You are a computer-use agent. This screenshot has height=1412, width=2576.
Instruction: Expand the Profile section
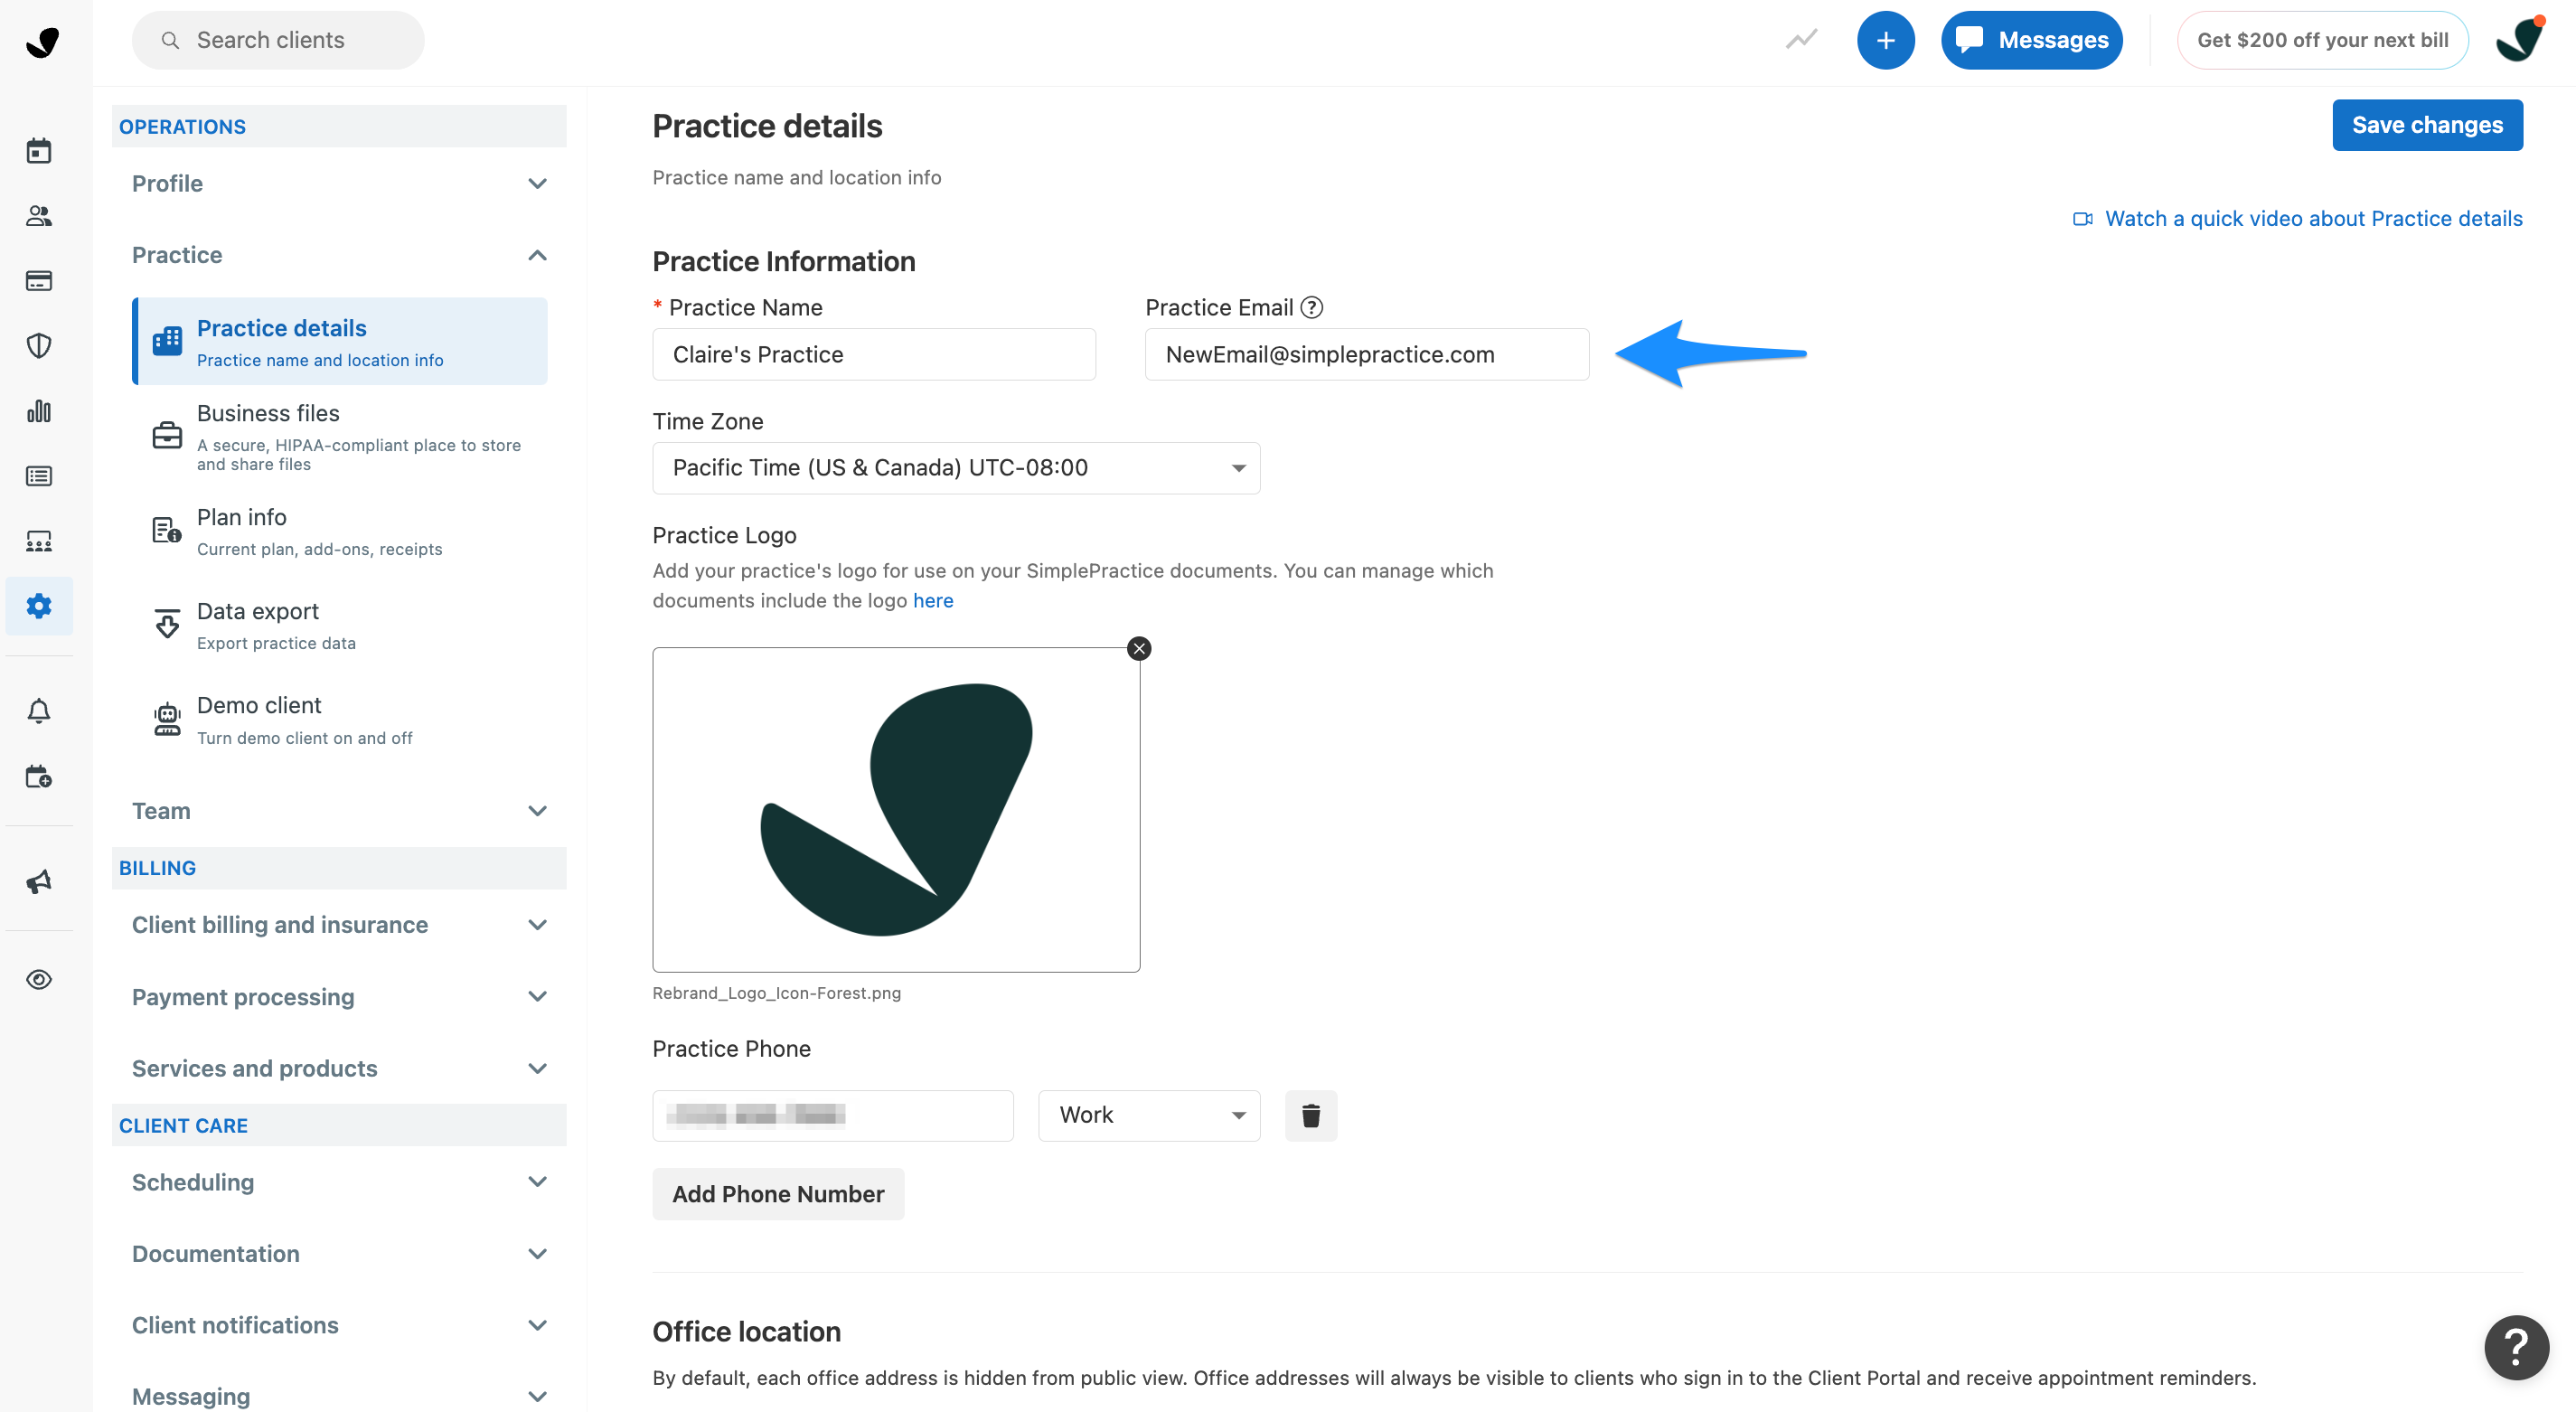pyautogui.click(x=339, y=183)
